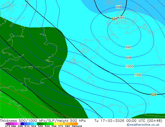Click the legend value 582

pyautogui.click(x=67, y=126)
